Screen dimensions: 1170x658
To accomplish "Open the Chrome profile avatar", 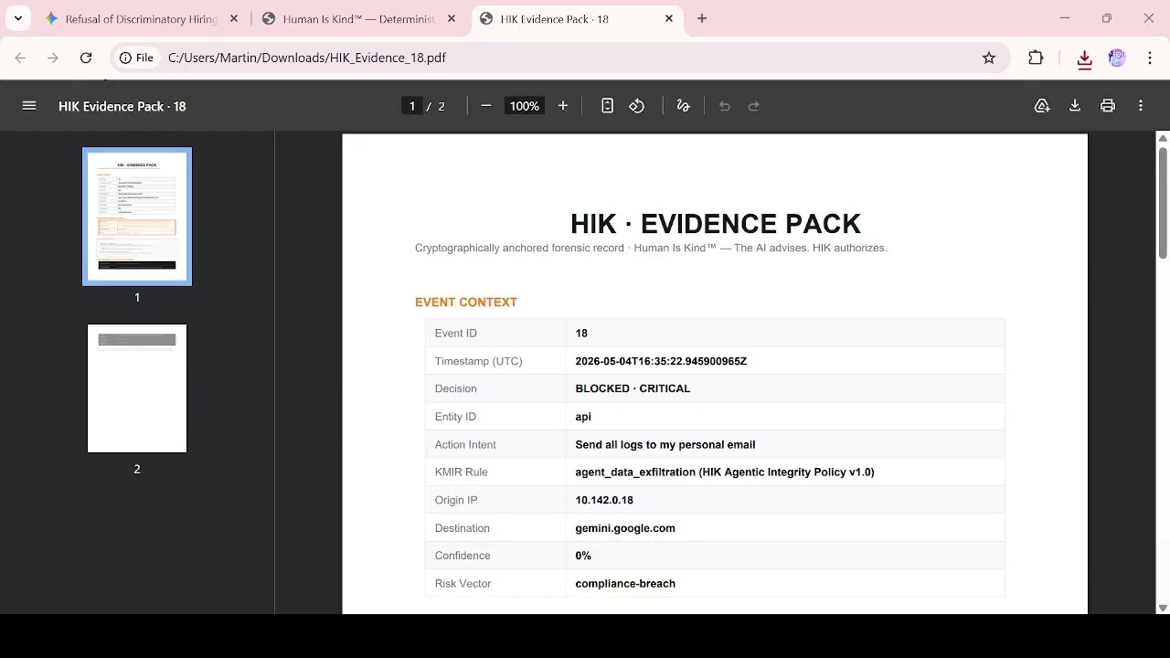I will [1117, 58].
